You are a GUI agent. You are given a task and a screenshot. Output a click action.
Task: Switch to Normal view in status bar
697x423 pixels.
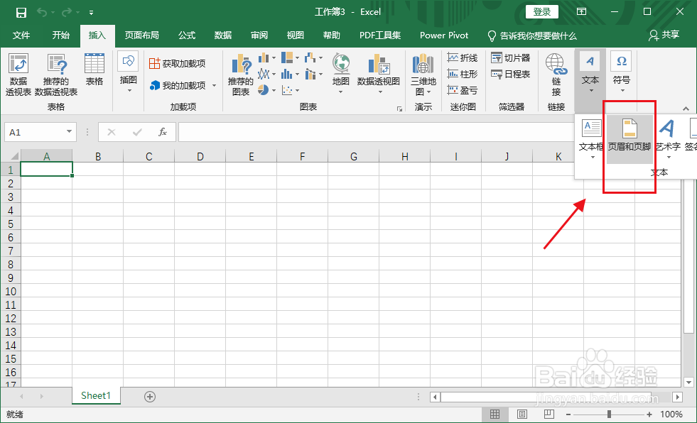click(x=495, y=414)
